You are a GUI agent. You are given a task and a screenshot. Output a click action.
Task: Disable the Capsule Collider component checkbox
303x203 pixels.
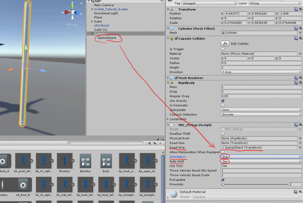pos(176,38)
